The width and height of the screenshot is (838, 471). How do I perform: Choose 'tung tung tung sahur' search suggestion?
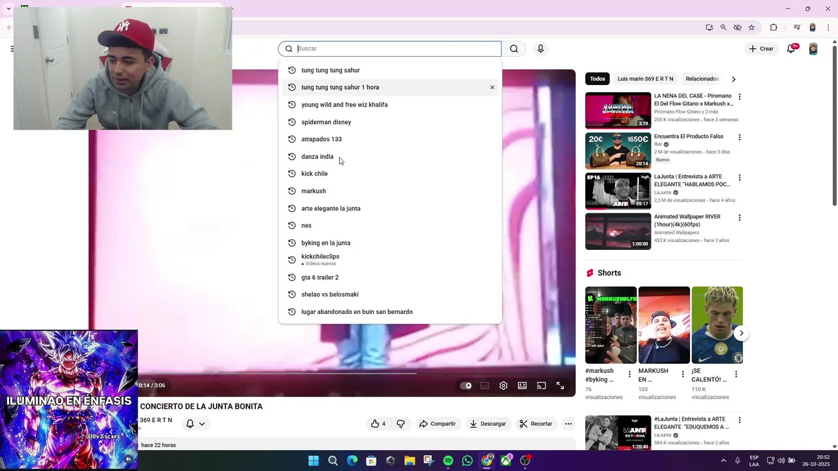(x=390, y=70)
